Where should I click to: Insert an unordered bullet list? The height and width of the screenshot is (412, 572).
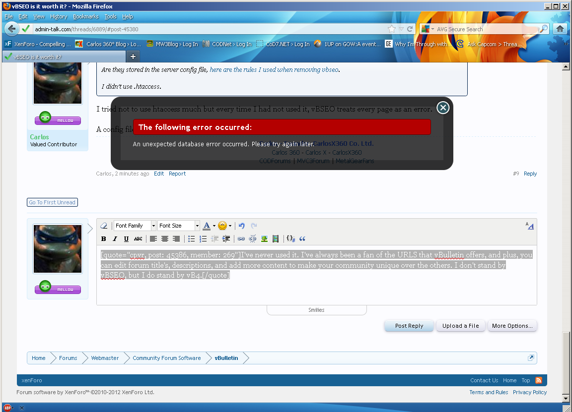tap(192, 239)
